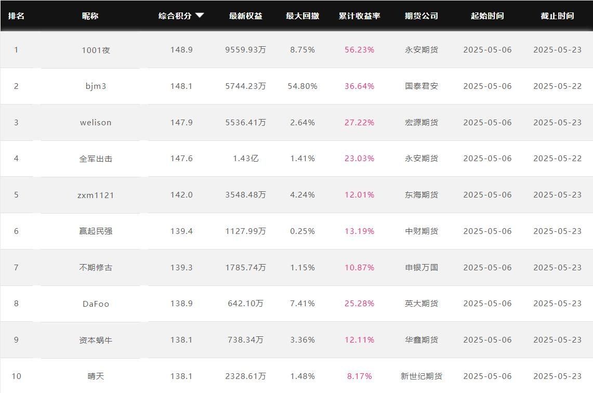Viewport: 593px width, 393px height.
Task: Select the return rate 27.22%
Action: (359, 122)
